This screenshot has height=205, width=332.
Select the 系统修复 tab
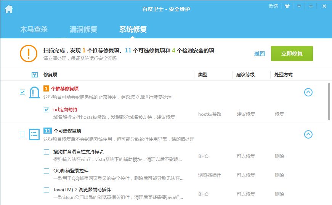[133, 29]
